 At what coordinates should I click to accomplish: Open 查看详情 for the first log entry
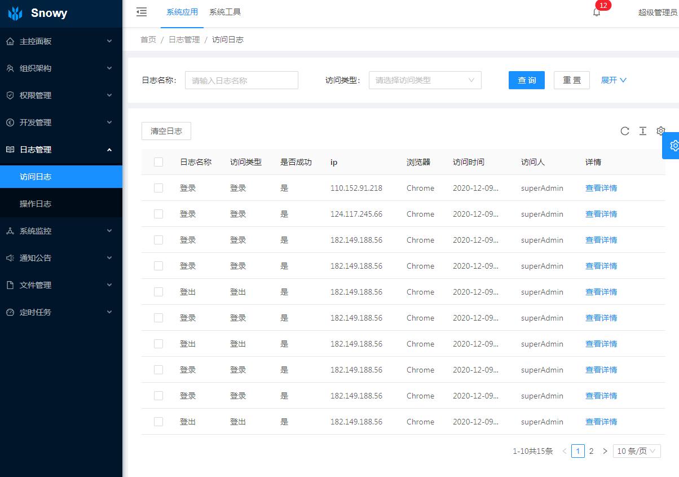pyautogui.click(x=601, y=188)
